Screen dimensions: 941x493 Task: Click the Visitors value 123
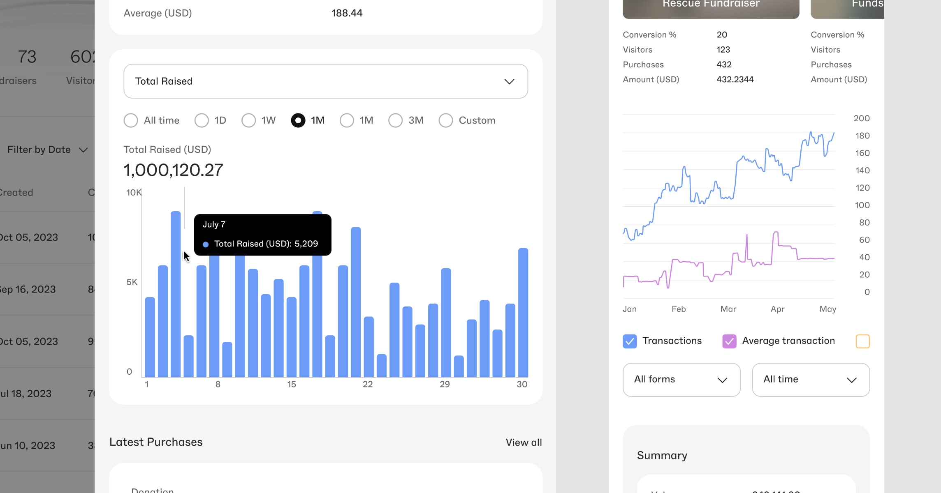[723, 50]
